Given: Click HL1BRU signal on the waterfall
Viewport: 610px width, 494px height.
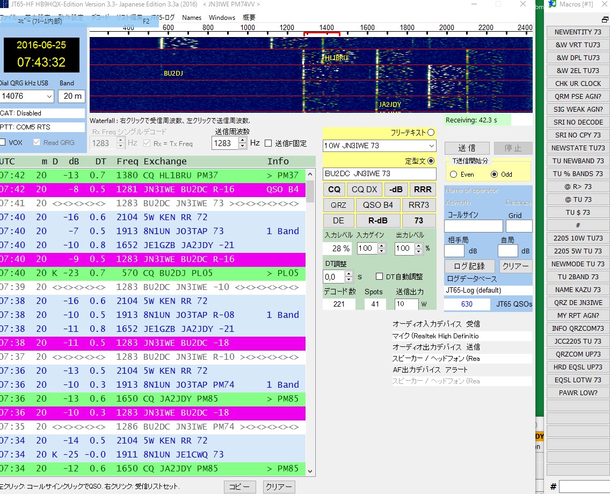Looking at the screenshot, I should click(337, 58).
